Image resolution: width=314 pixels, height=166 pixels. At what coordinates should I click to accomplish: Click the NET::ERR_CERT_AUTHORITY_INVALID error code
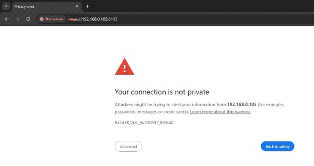144,122
